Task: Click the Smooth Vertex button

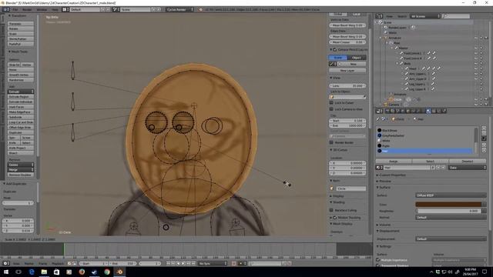Action: tap(21, 75)
